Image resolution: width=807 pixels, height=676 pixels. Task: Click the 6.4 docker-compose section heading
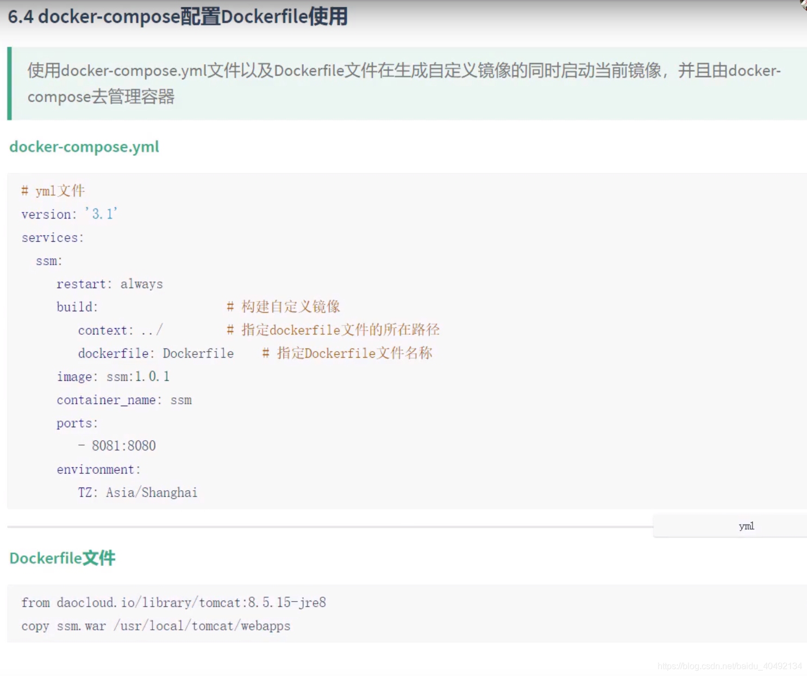click(178, 16)
